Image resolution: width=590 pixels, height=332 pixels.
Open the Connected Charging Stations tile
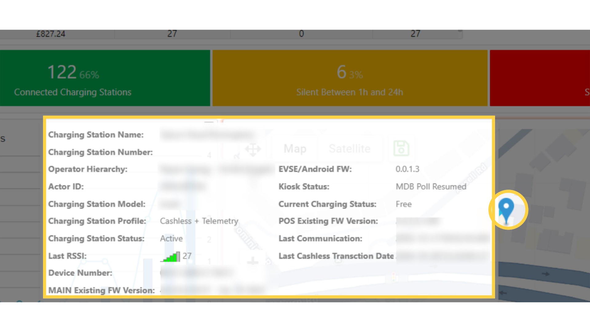pos(105,78)
